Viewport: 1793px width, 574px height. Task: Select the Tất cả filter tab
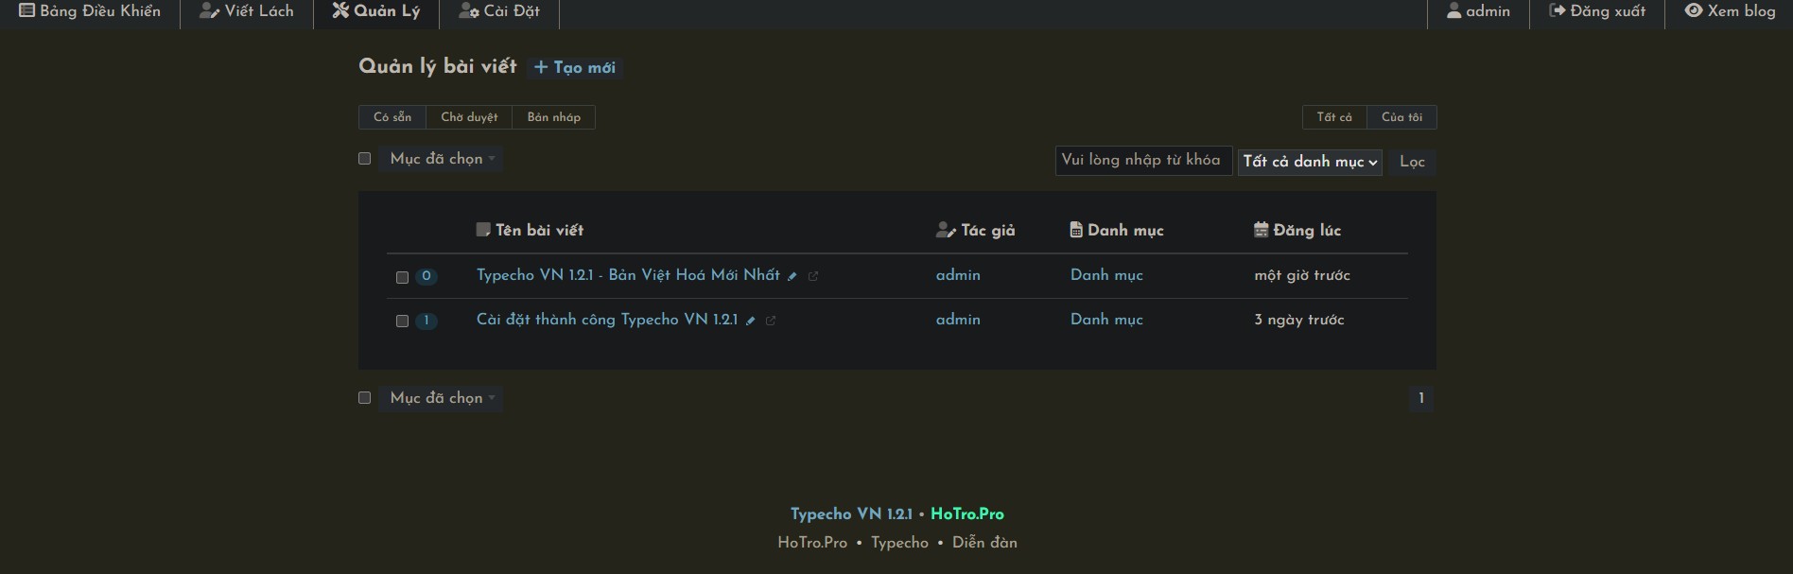1334,117
